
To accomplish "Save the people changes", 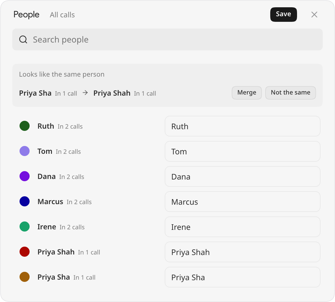I will (284, 14).
